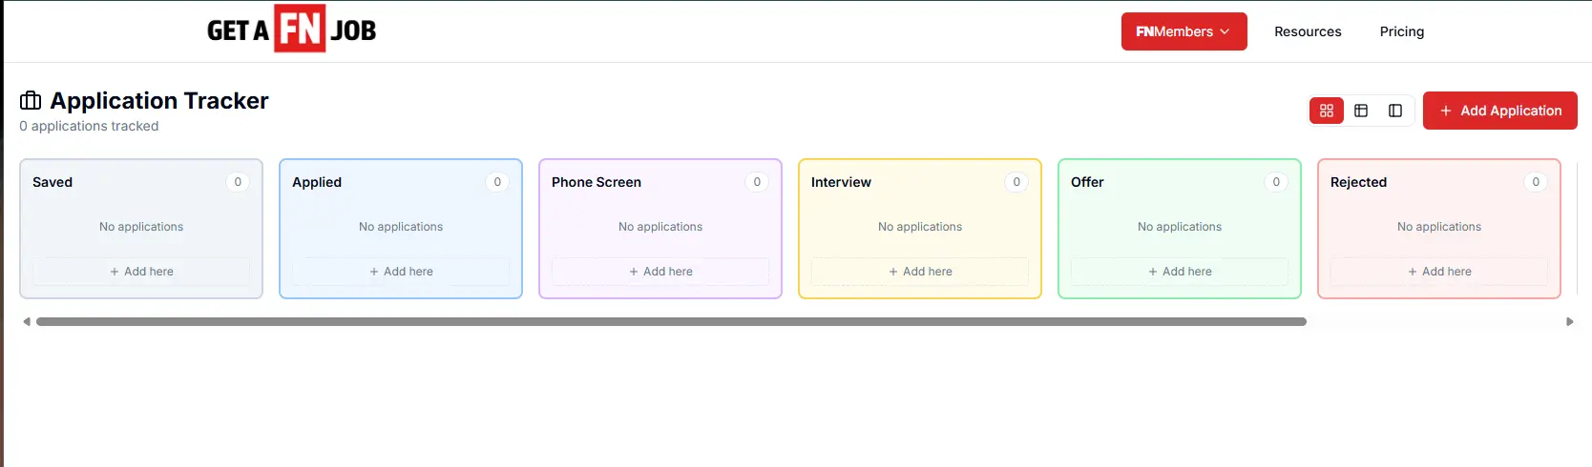Click the Offer column count badge
The image size is (1592, 467).
tap(1276, 182)
